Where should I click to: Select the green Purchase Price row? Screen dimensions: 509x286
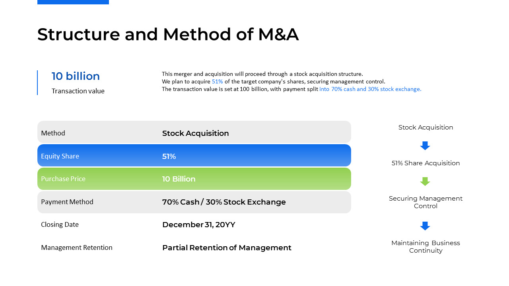click(194, 179)
